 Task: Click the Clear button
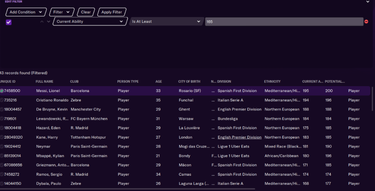[x=86, y=12]
